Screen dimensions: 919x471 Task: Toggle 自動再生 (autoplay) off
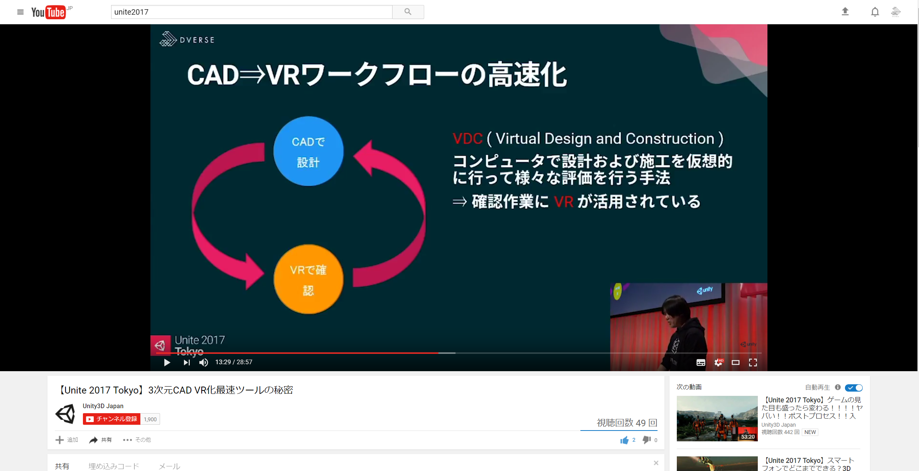pos(853,388)
